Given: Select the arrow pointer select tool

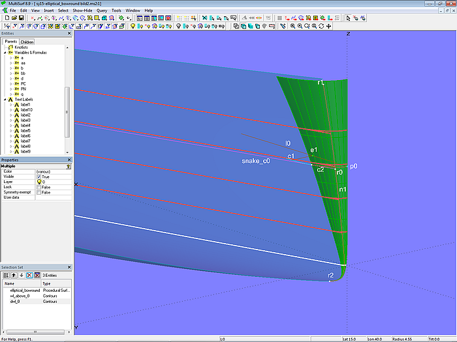Looking at the screenshot, I should (349, 18).
